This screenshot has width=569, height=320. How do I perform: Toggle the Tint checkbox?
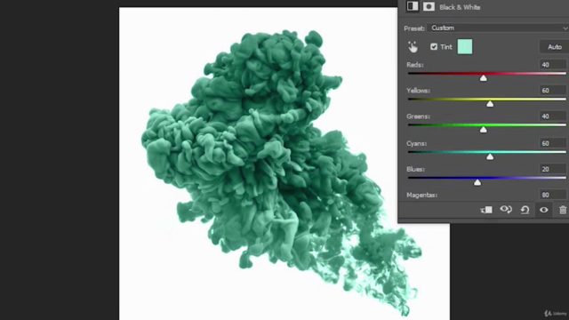click(x=434, y=47)
